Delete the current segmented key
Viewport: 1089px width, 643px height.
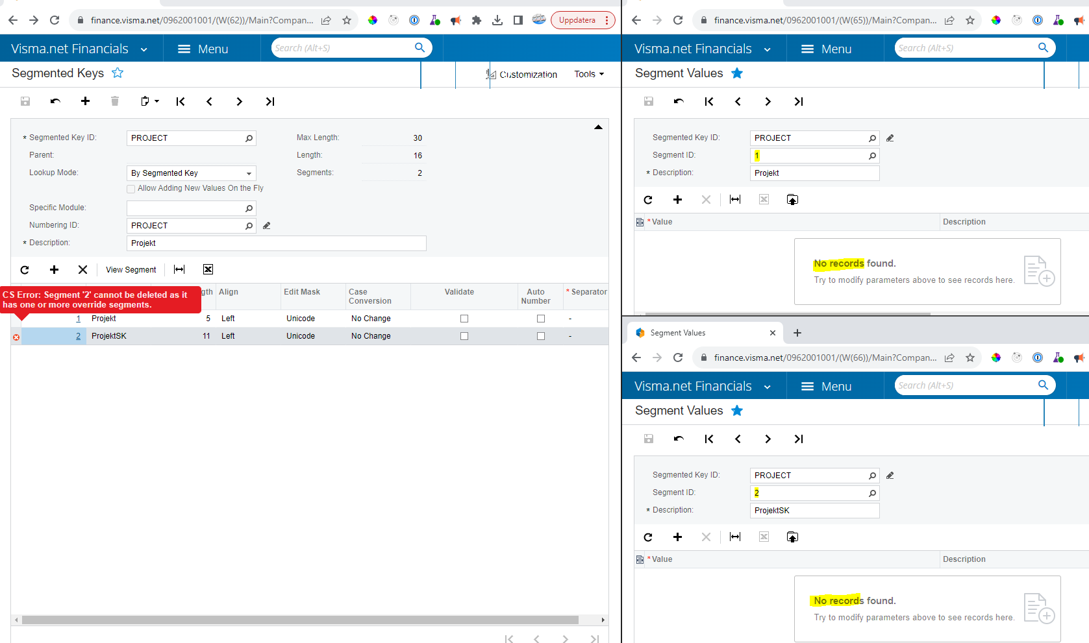coord(115,101)
